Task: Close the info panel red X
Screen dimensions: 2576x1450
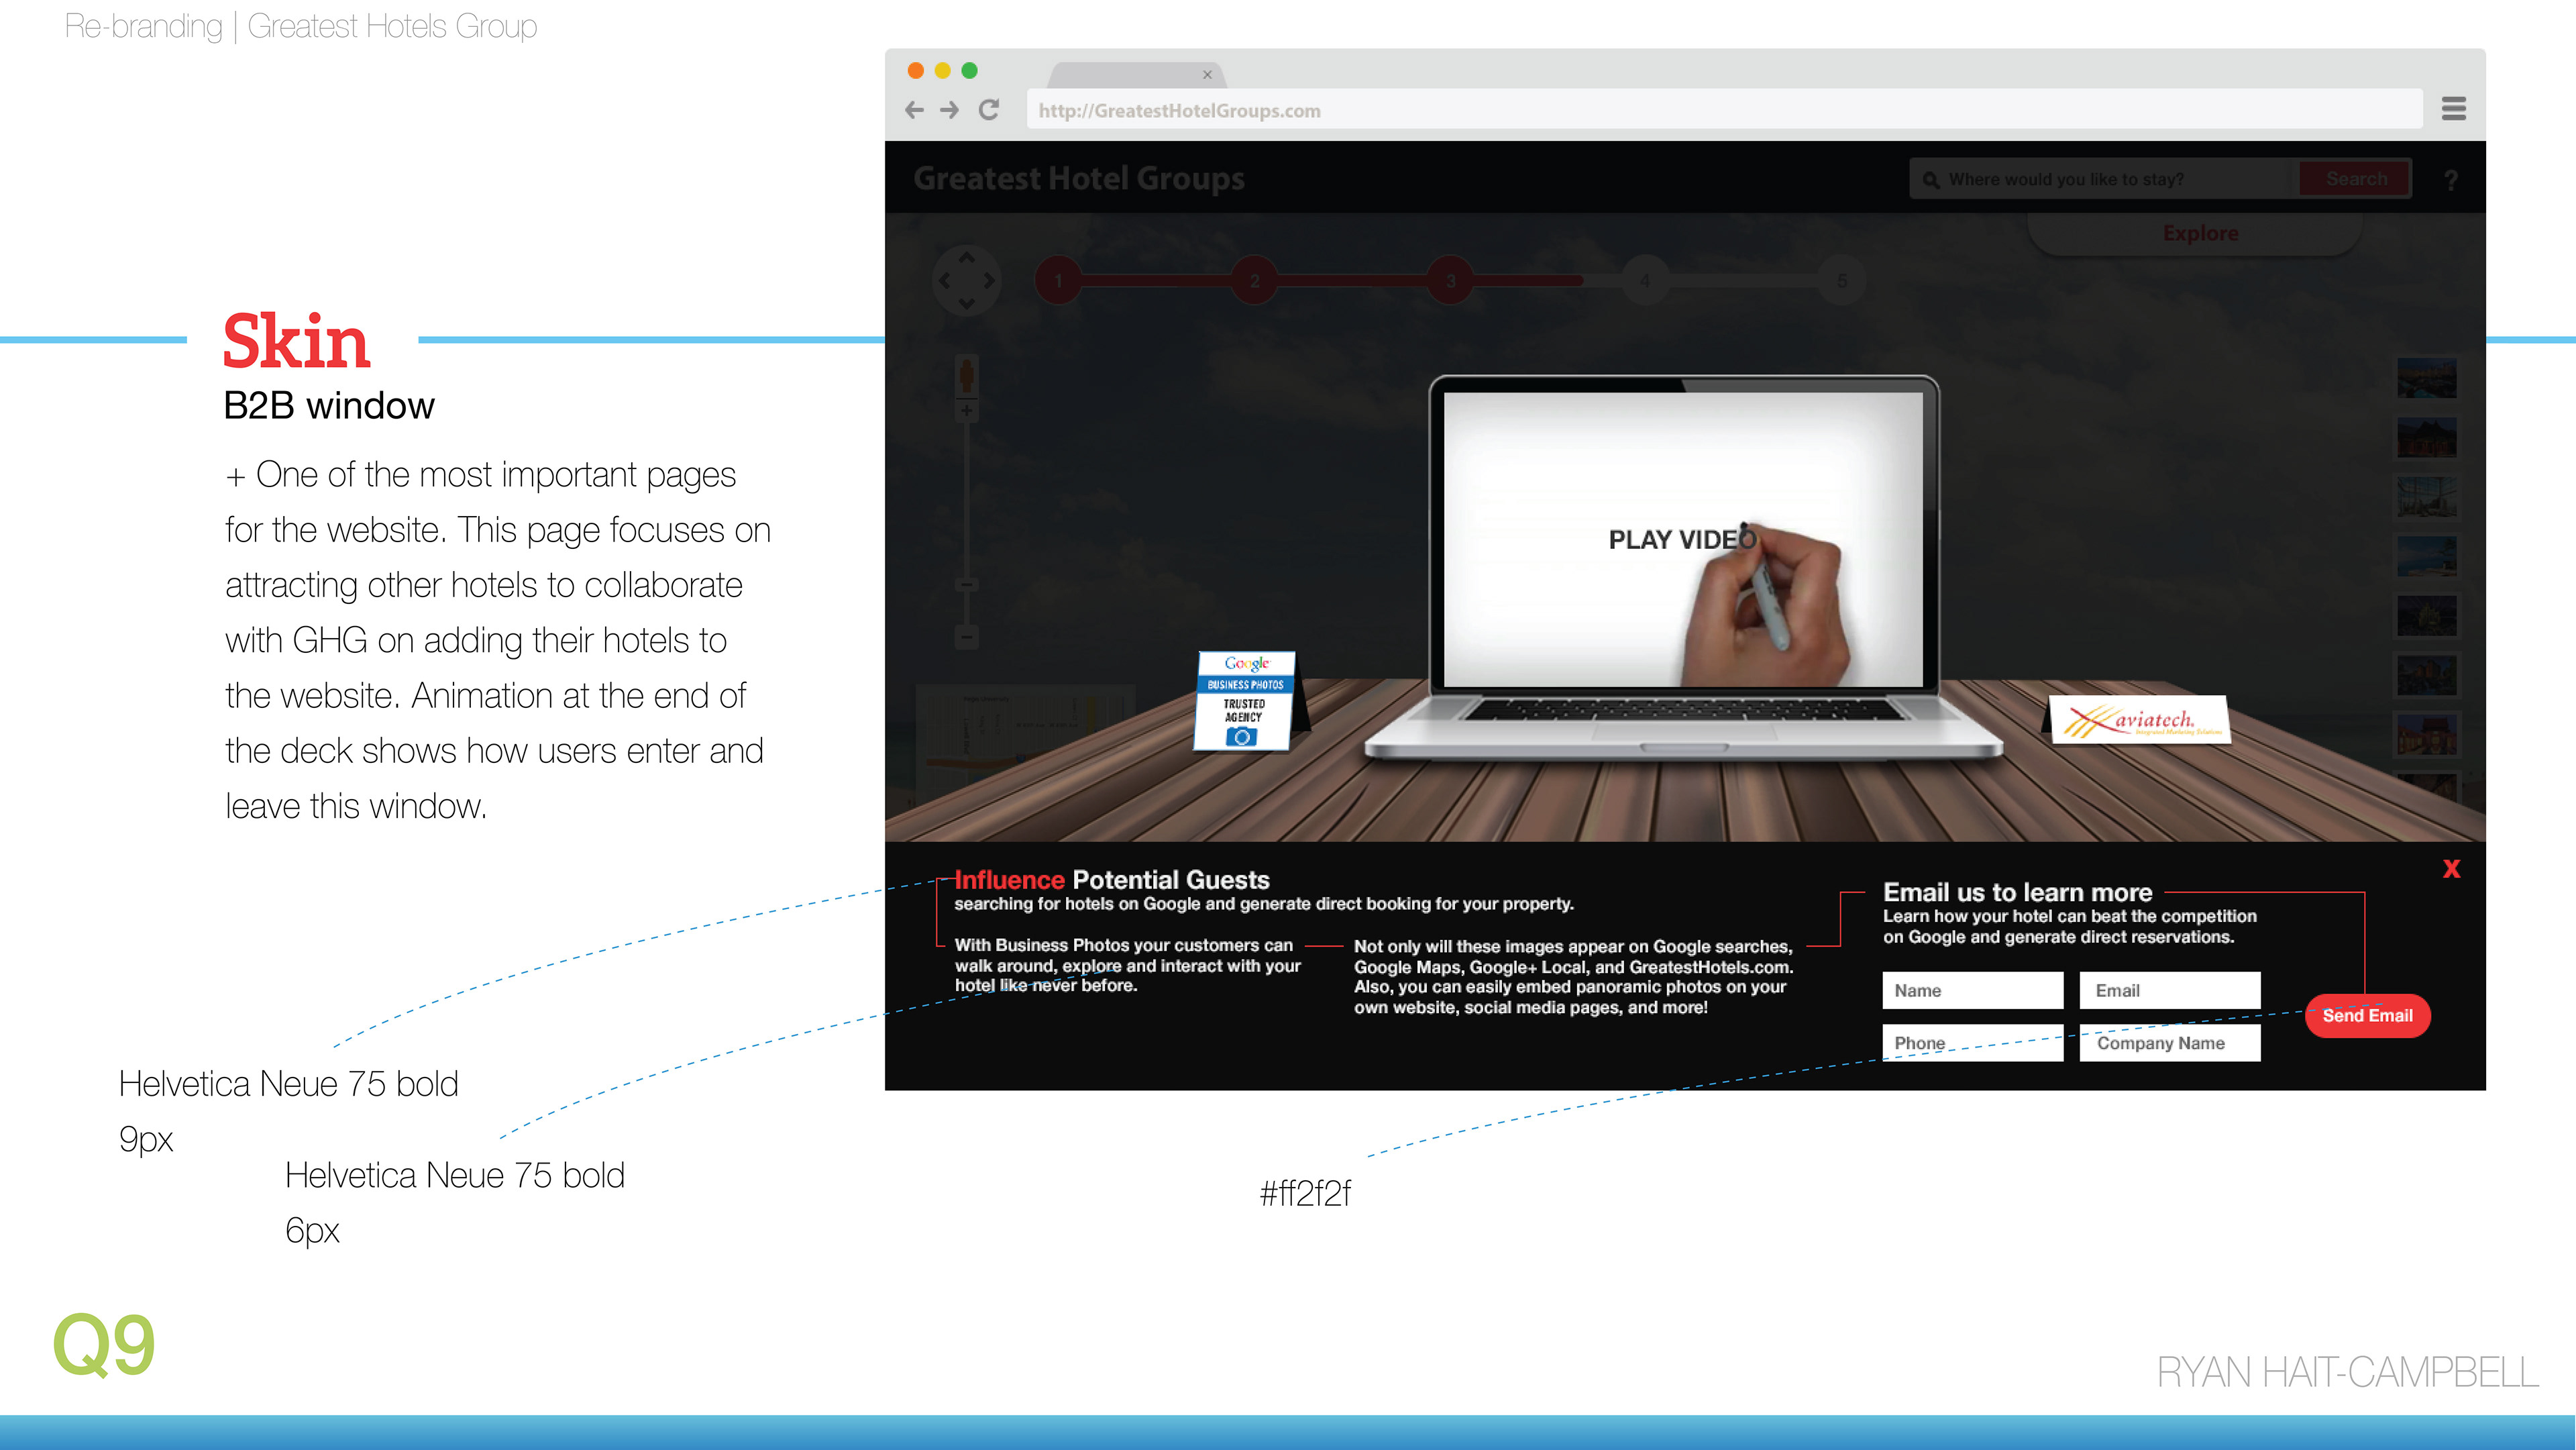Action: coord(2451,869)
